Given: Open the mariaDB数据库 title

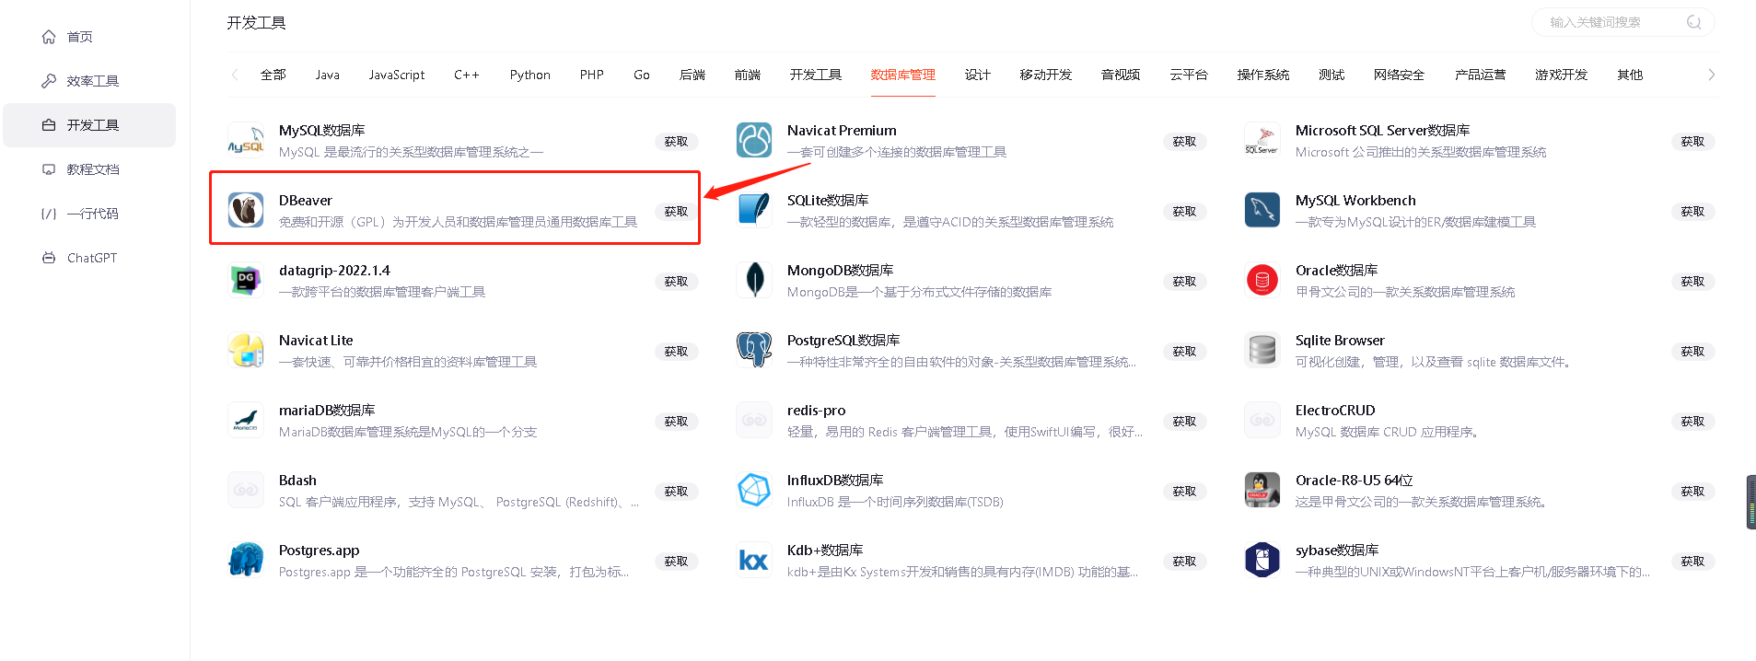Looking at the screenshot, I should (327, 411).
